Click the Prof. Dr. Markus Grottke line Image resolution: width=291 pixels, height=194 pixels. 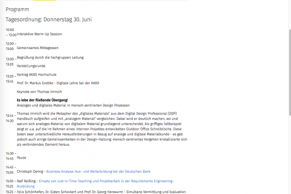pos(58,82)
